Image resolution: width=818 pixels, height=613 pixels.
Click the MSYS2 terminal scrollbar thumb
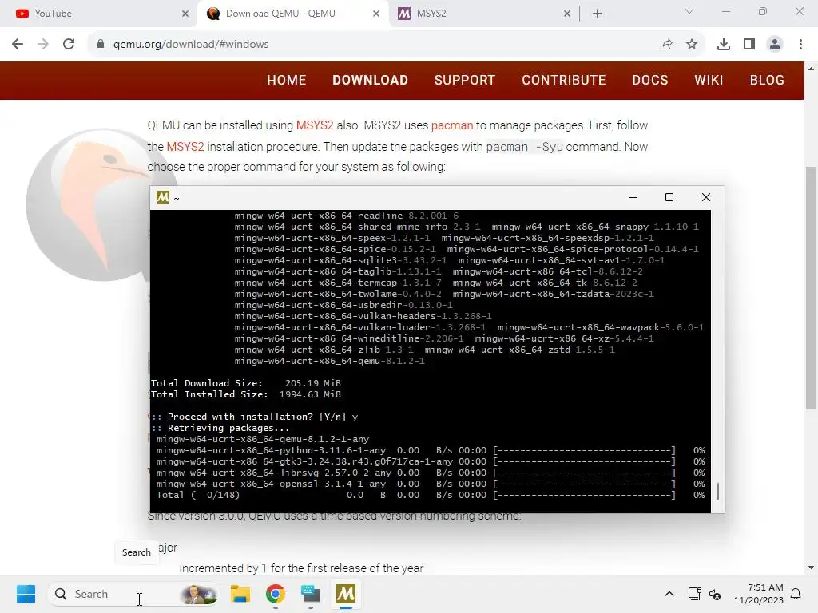point(718,491)
